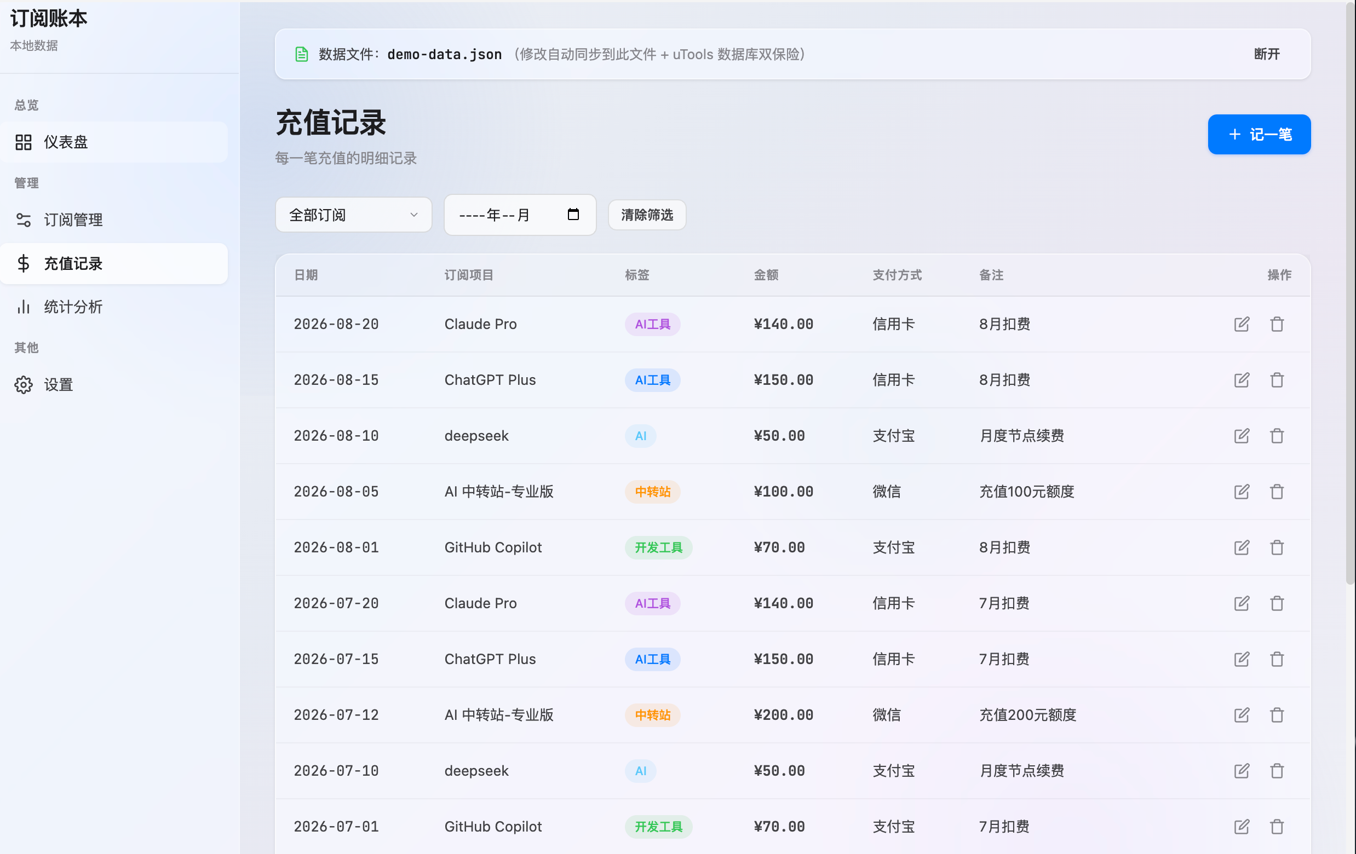Image resolution: width=1356 pixels, height=854 pixels.
Task: Delete the 2026-08-10 deepseek record
Action: (x=1277, y=436)
